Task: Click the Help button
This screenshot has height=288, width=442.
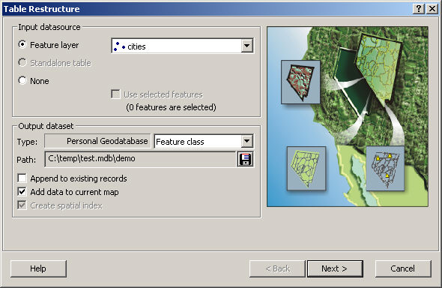Action: (x=38, y=268)
